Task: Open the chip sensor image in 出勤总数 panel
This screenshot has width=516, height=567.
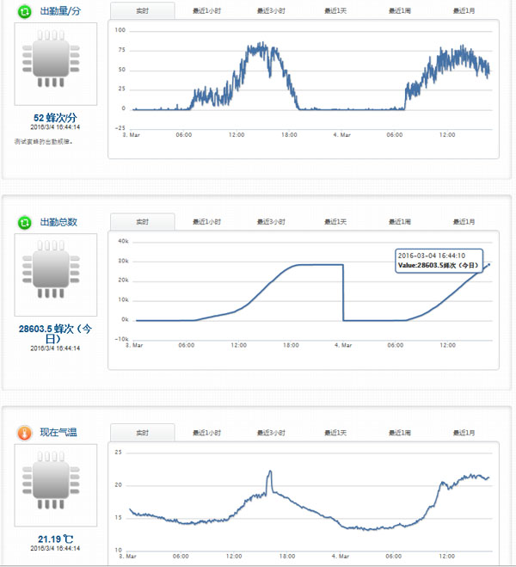Action: 56,274
